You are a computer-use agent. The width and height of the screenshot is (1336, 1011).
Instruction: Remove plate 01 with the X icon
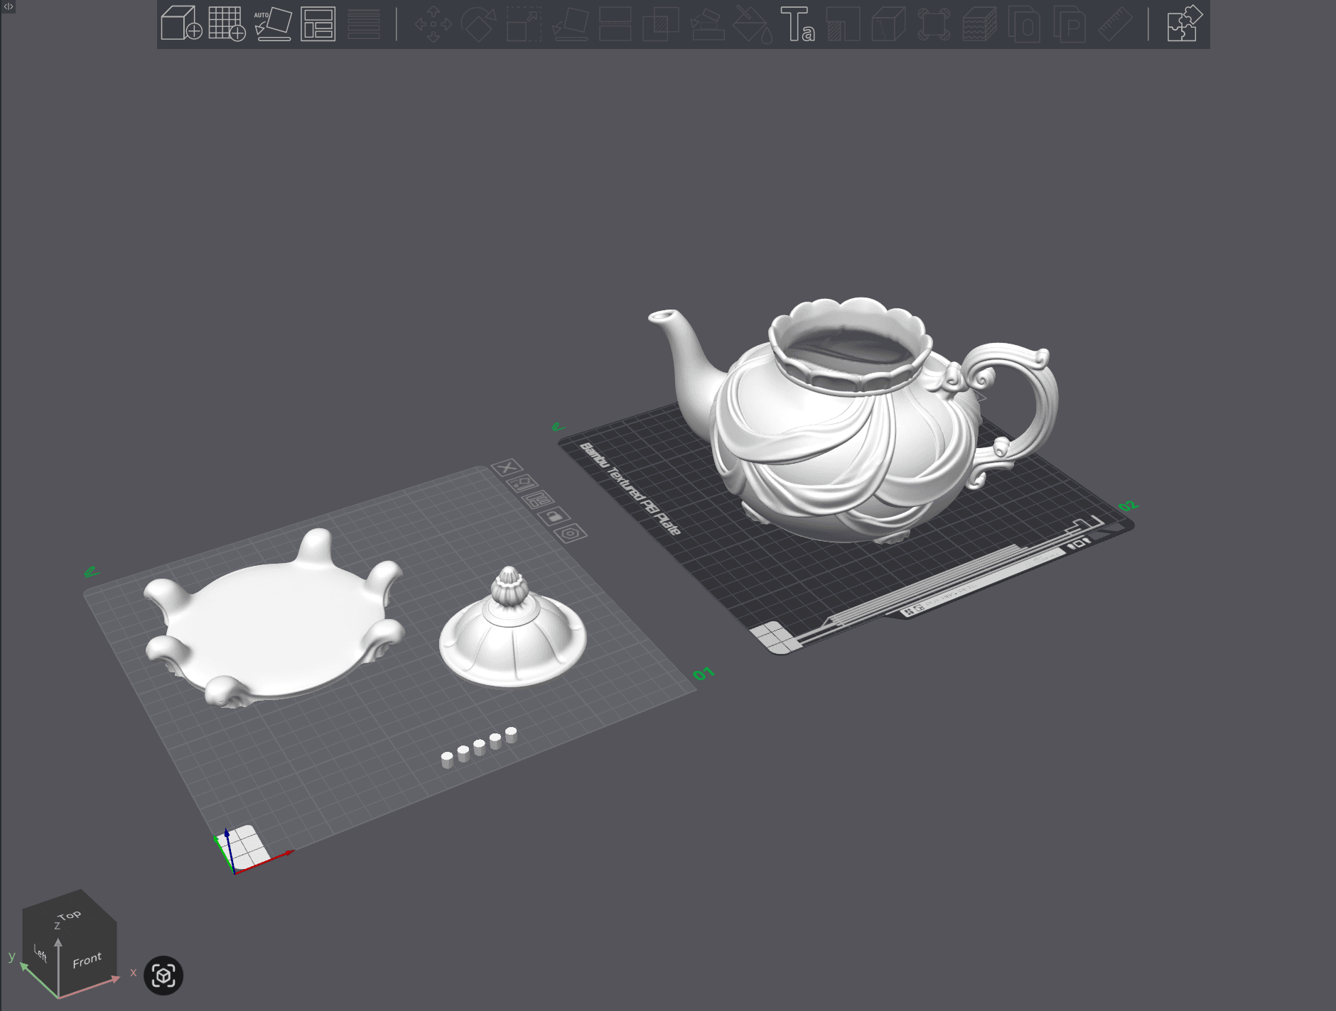tap(507, 467)
